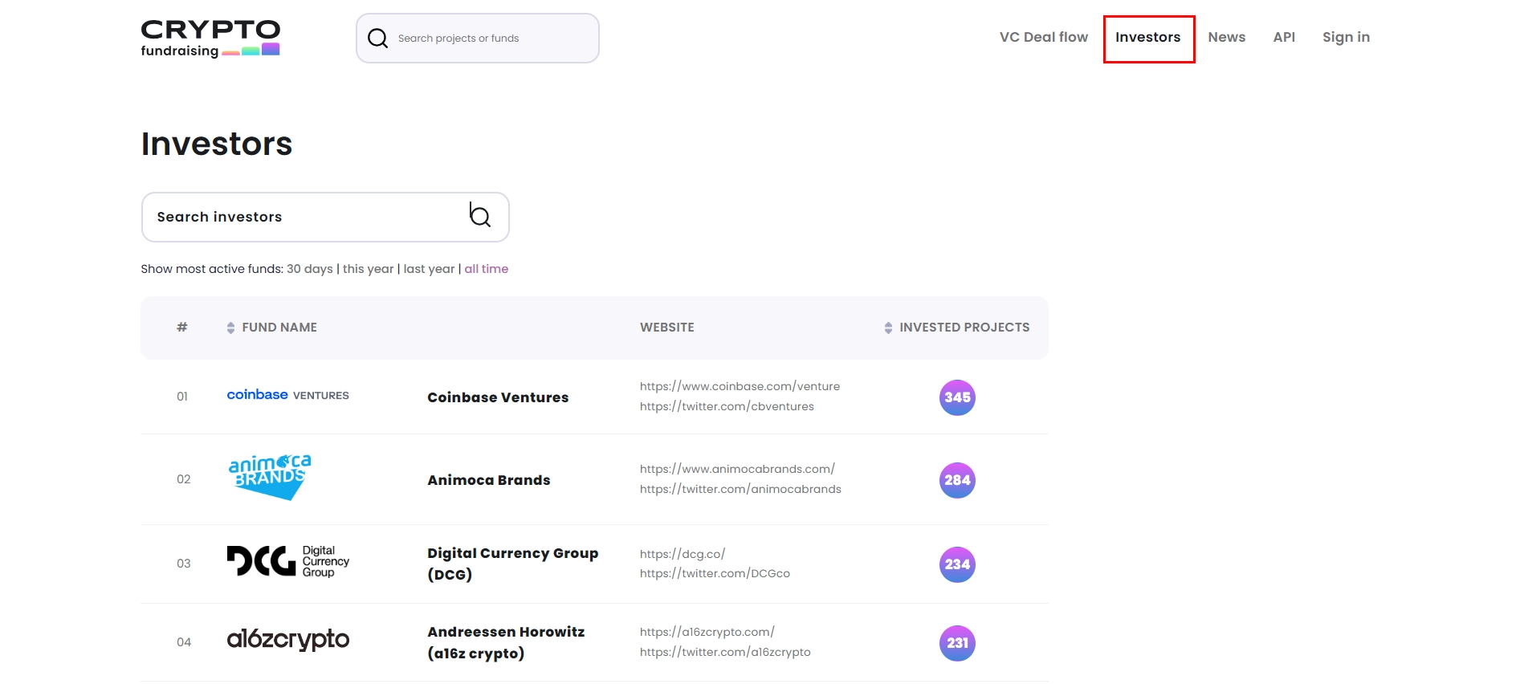Open https://www.coinbase.com/venture link
Screen dimensions: 1520x684
(x=740, y=386)
